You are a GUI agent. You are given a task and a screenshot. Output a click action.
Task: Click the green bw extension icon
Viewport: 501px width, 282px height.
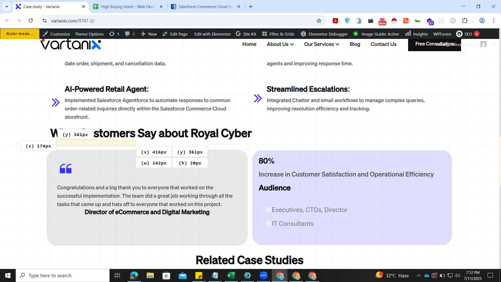point(417,21)
